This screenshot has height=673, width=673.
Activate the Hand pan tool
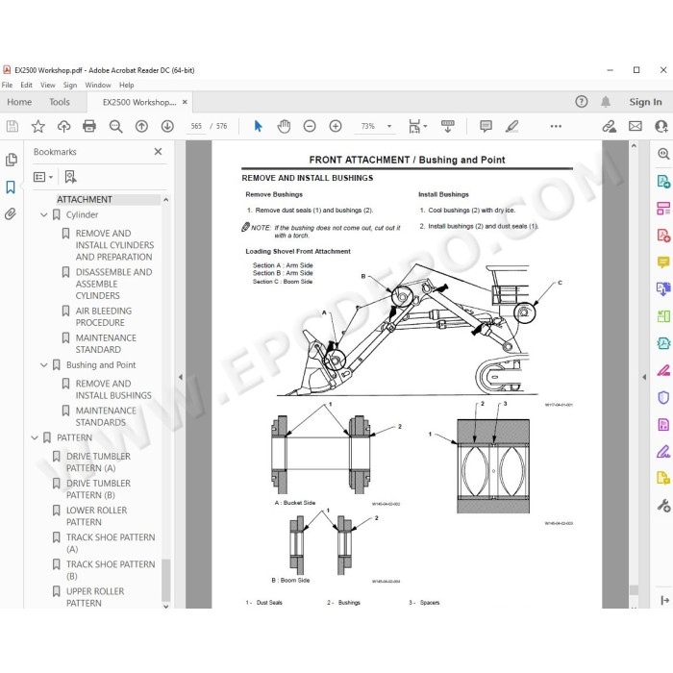point(284,126)
